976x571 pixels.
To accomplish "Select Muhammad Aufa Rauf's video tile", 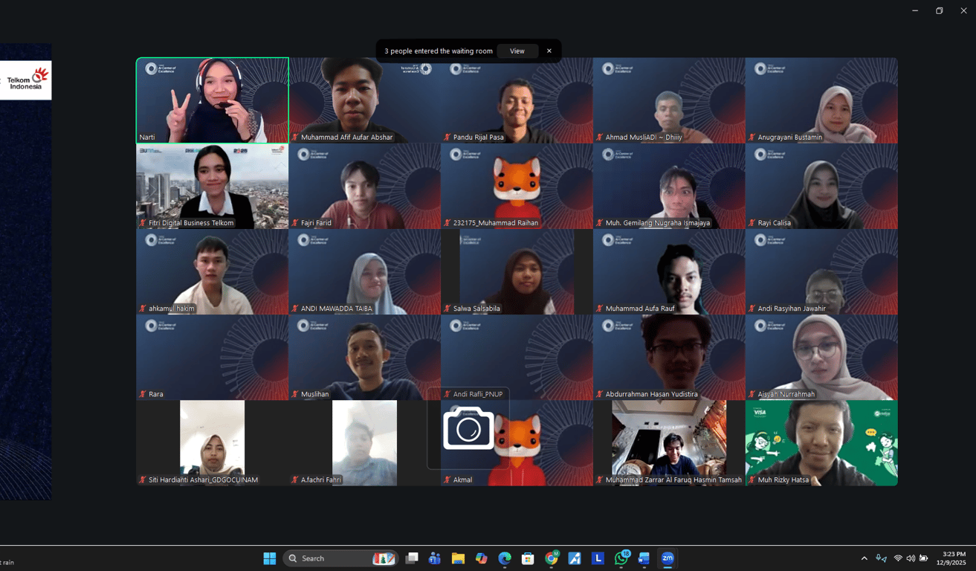I will tap(669, 271).
